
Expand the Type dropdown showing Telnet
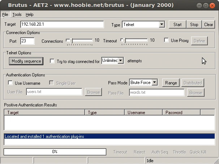[162, 25]
